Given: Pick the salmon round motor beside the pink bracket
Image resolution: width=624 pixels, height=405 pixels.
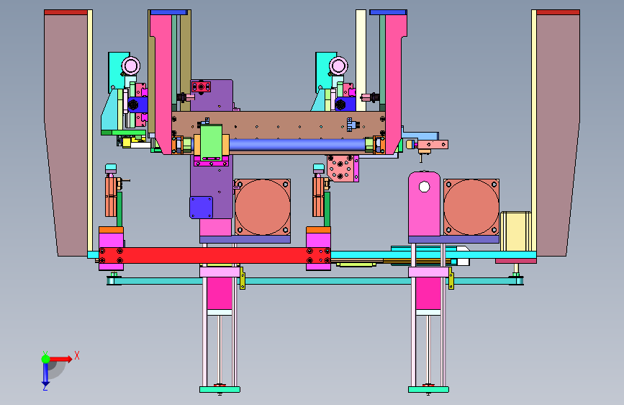Looking at the screenshot, I should coord(471,207).
